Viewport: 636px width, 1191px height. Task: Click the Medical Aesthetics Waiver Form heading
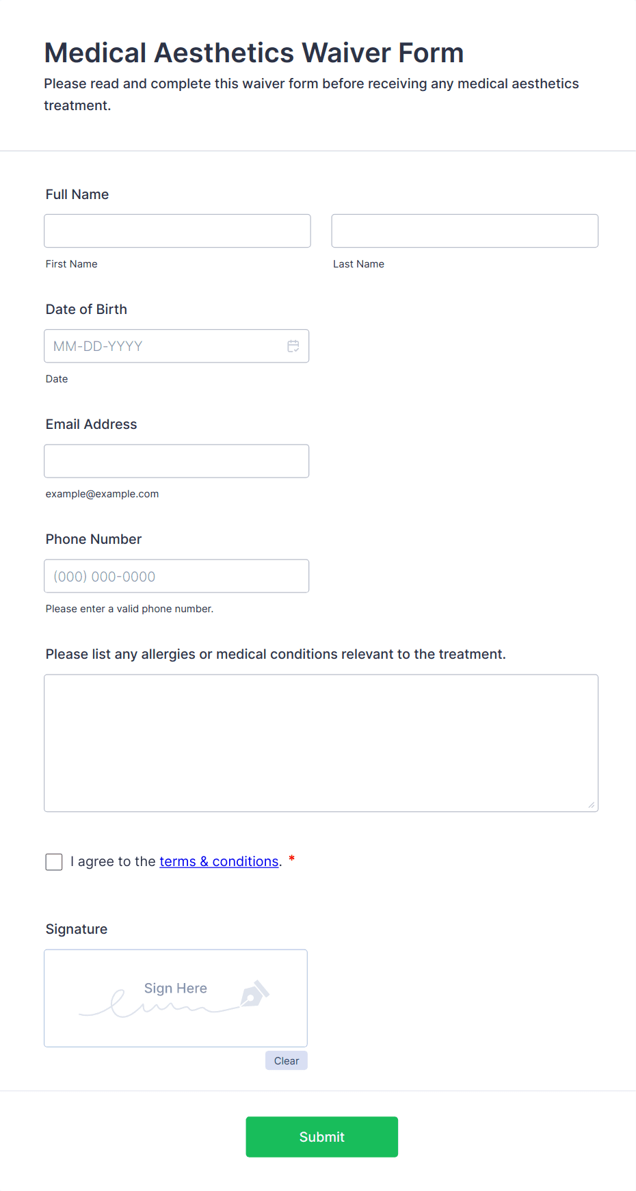point(254,53)
